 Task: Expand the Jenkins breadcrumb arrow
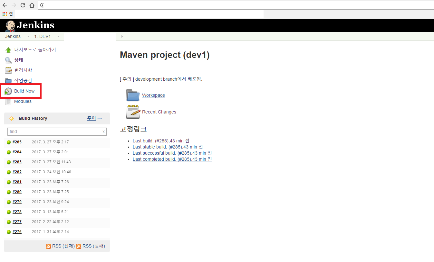coord(28,37)
